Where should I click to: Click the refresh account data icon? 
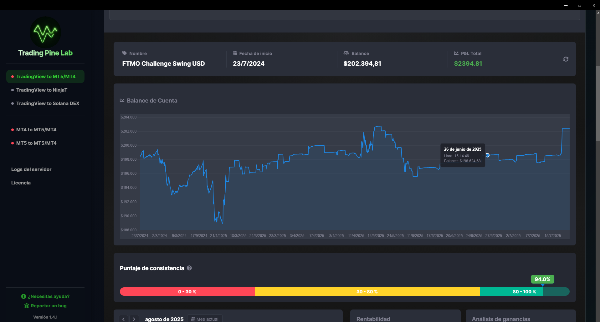pyautogui.click(x=566, y=59)
